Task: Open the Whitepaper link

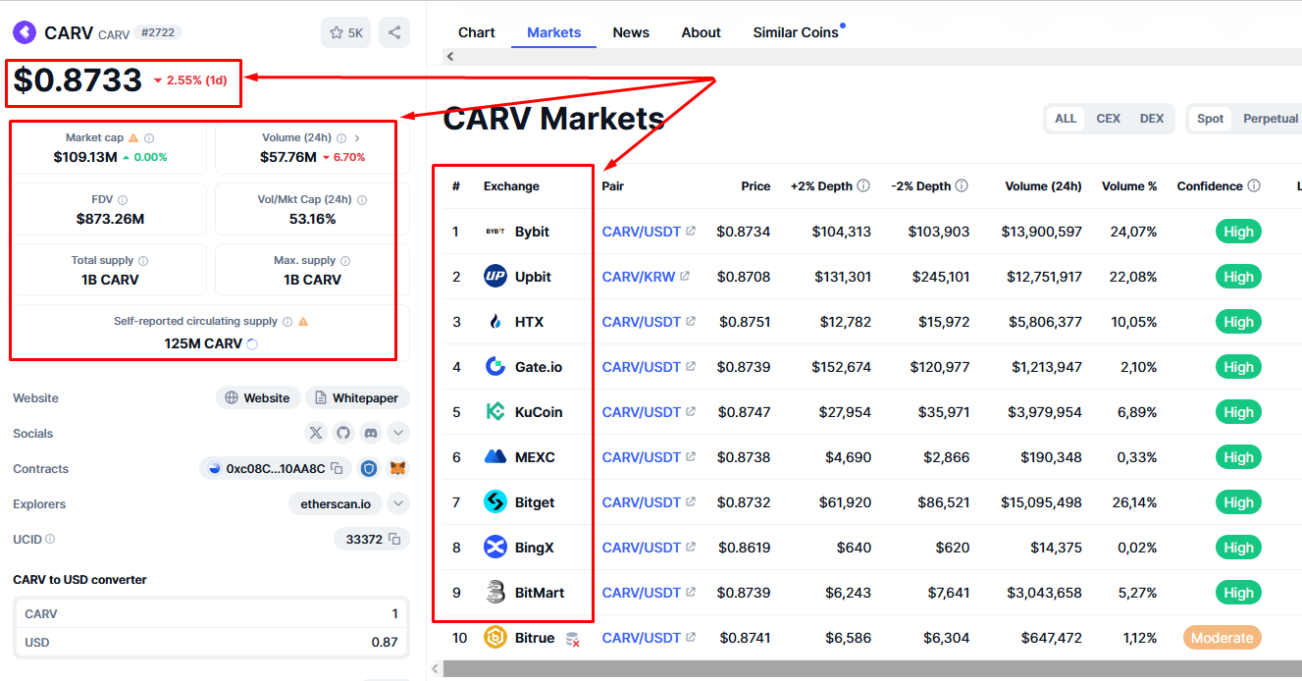Action: pyautogui.click(x=357, y=398)
